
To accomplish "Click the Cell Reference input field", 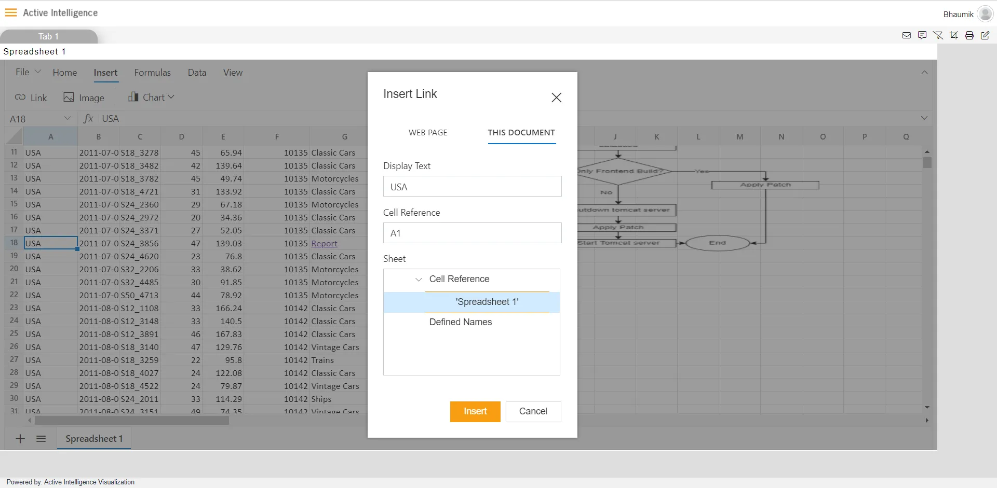I will coord(472,233).
